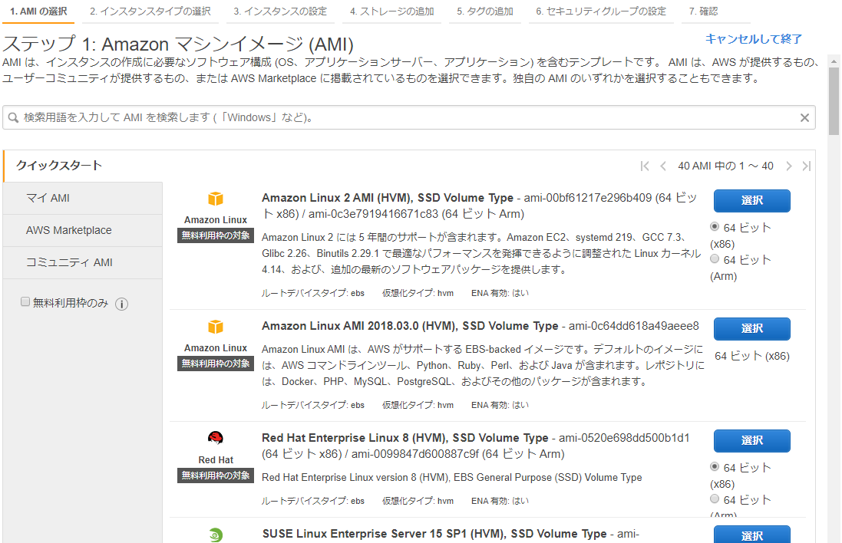Open the 5. タグの追加 tab
The image size is (842, 543).
[x=485, y=12]
